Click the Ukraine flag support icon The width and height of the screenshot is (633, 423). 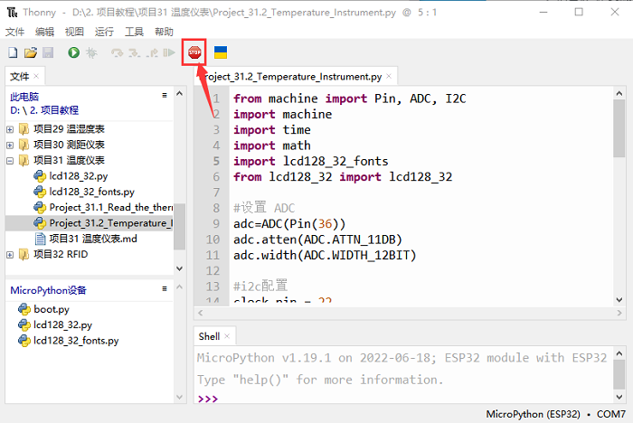(x=220, y=53)
